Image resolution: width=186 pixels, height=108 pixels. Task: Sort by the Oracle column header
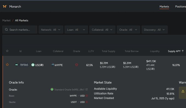[76, 51]
